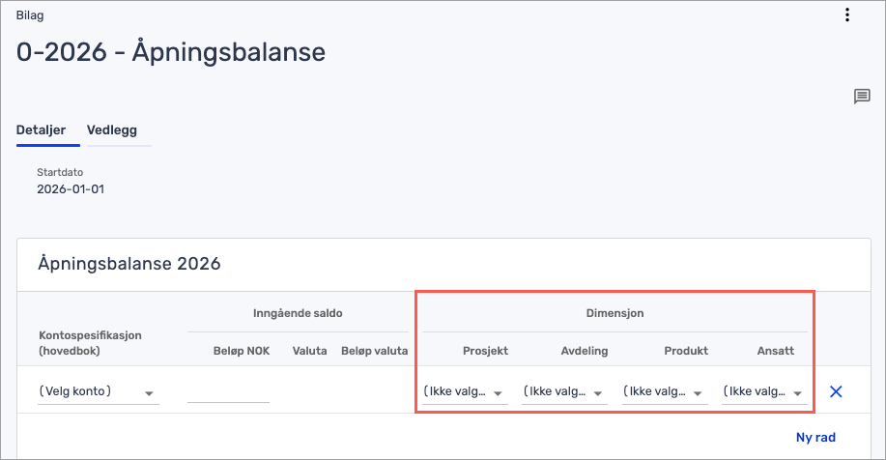Image resolution: width=886 pixels, height=460 pixels.
Task: Open the Prosjekt dimension dropdown
Action: [x=466, y=392]
